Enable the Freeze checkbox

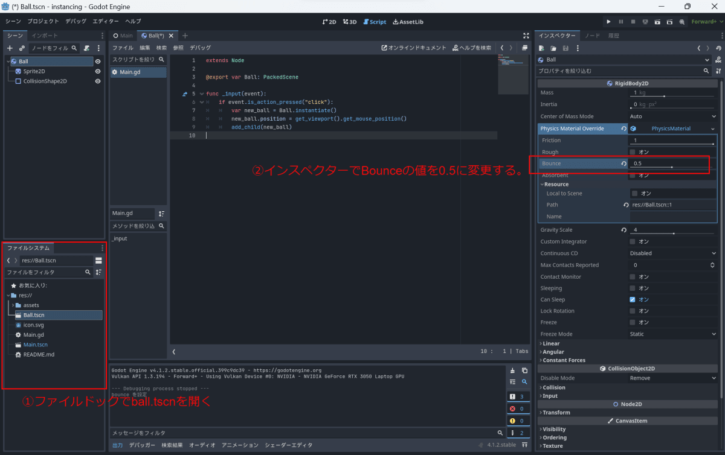(x=633, y=322)
